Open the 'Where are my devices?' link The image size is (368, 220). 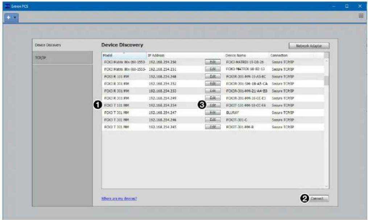click(119, 198)
